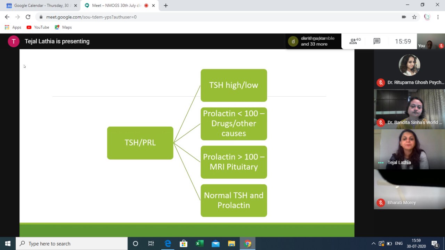Viewport: 445px width, 250px height.
Task: Select Bharati Morey's video tile
Action: (x=409, y=189)
